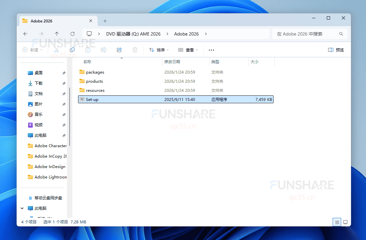The image size is (366, 240).
Task: Click the PC monitor icon in address bar
Action: pyautogui.click(x=89, y=34)
